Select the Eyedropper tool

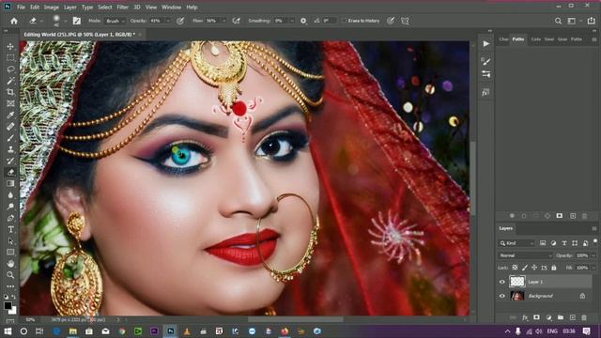[10, 115]
